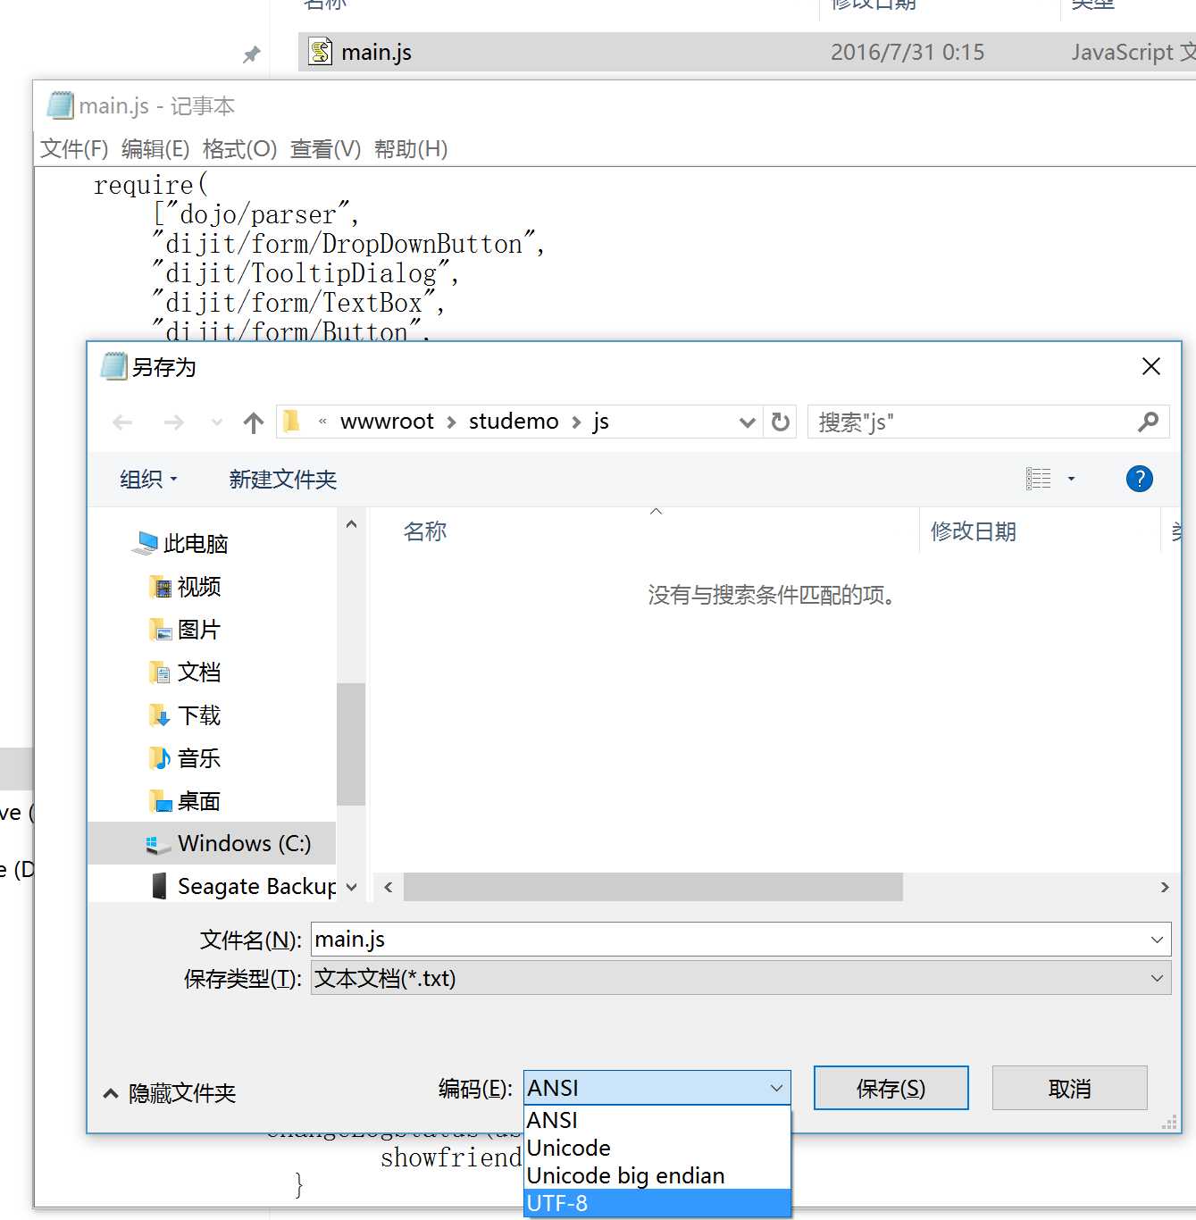Click navigation pane scroll up arrow
Screen dimensions: 1196x1220
351,524
